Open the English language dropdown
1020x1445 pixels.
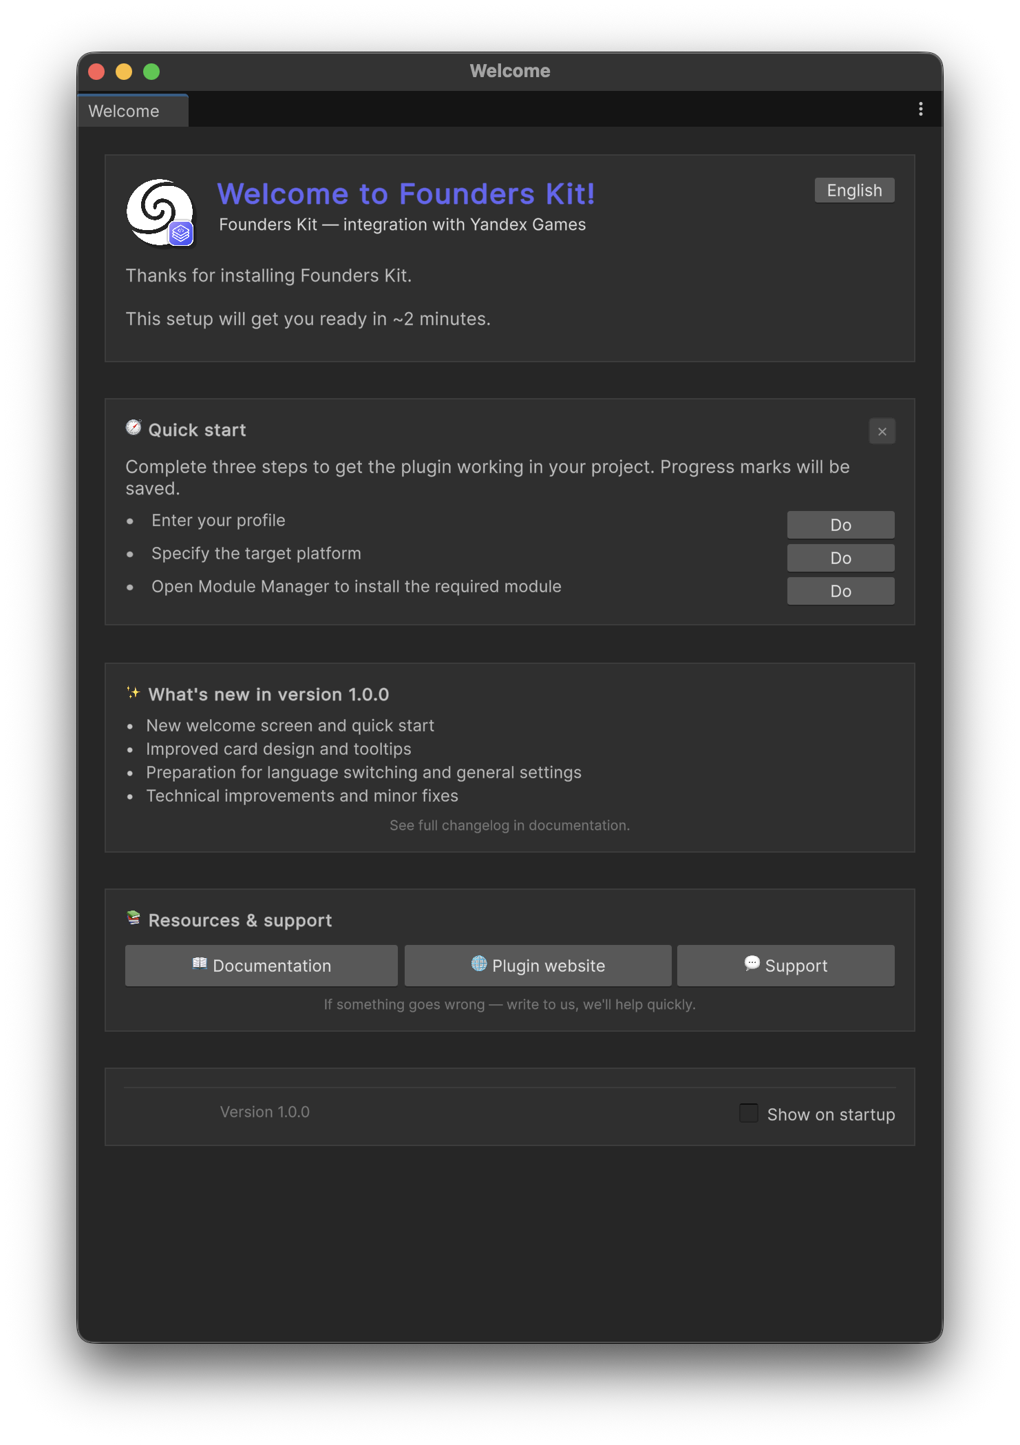tap(854, 191)
